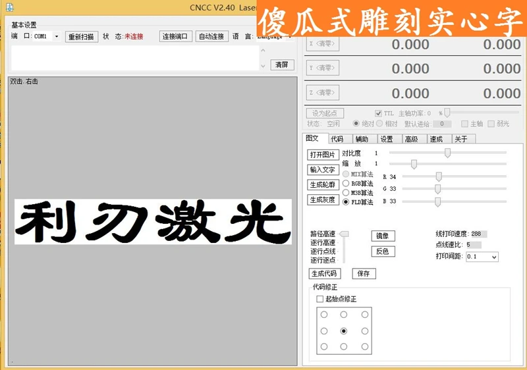Click the Z 清零 zero button
527x370 pixels.
coord(322,93)
